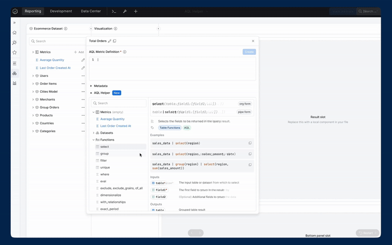Click the top-right Search box
This screenshot has width=392, height=245.
(x=368, y=11)
